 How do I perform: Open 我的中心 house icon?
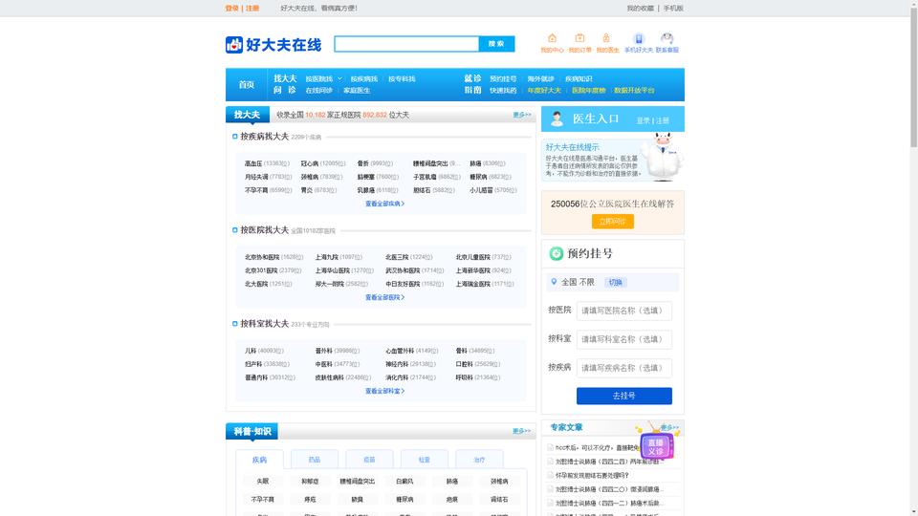click(x=552, y=38)
